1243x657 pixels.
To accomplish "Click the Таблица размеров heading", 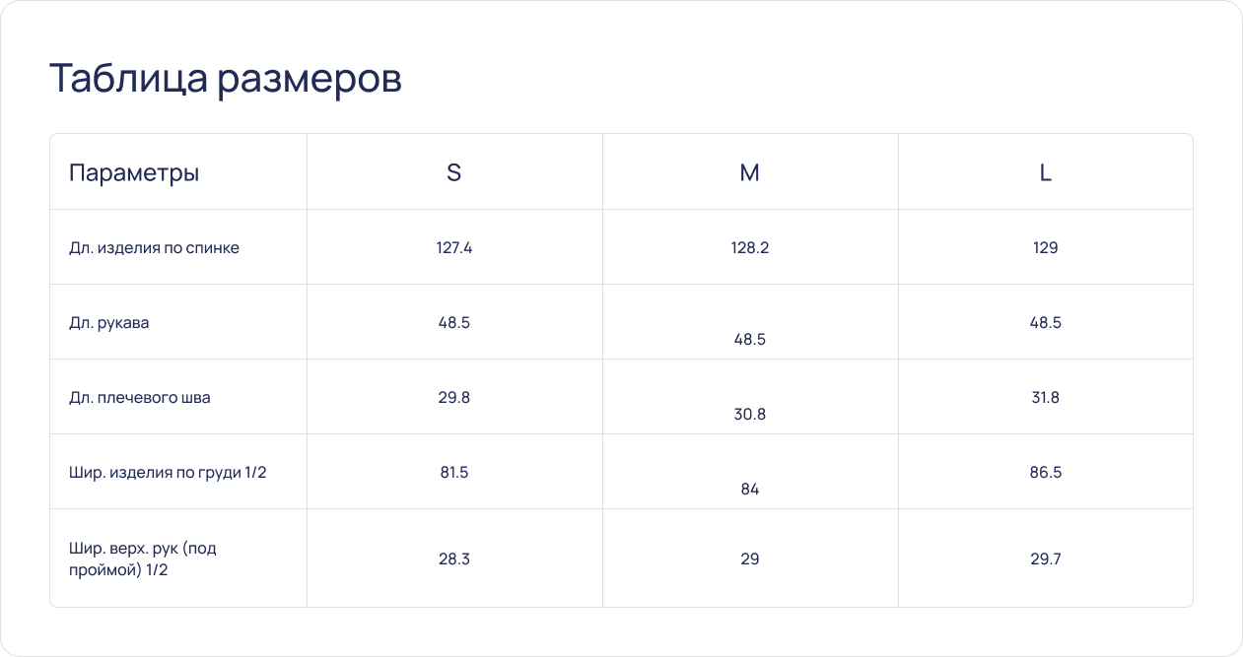I will pyautogui.click(x=226, y=80).
